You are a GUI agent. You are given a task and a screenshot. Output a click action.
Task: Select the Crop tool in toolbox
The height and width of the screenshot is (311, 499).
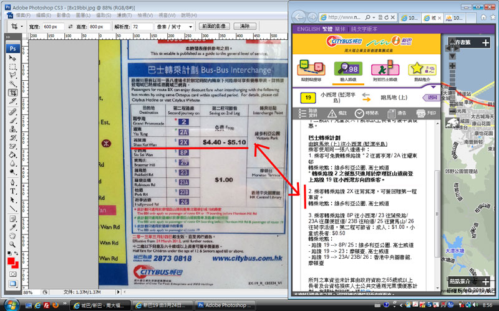click(x=12, y=92)
